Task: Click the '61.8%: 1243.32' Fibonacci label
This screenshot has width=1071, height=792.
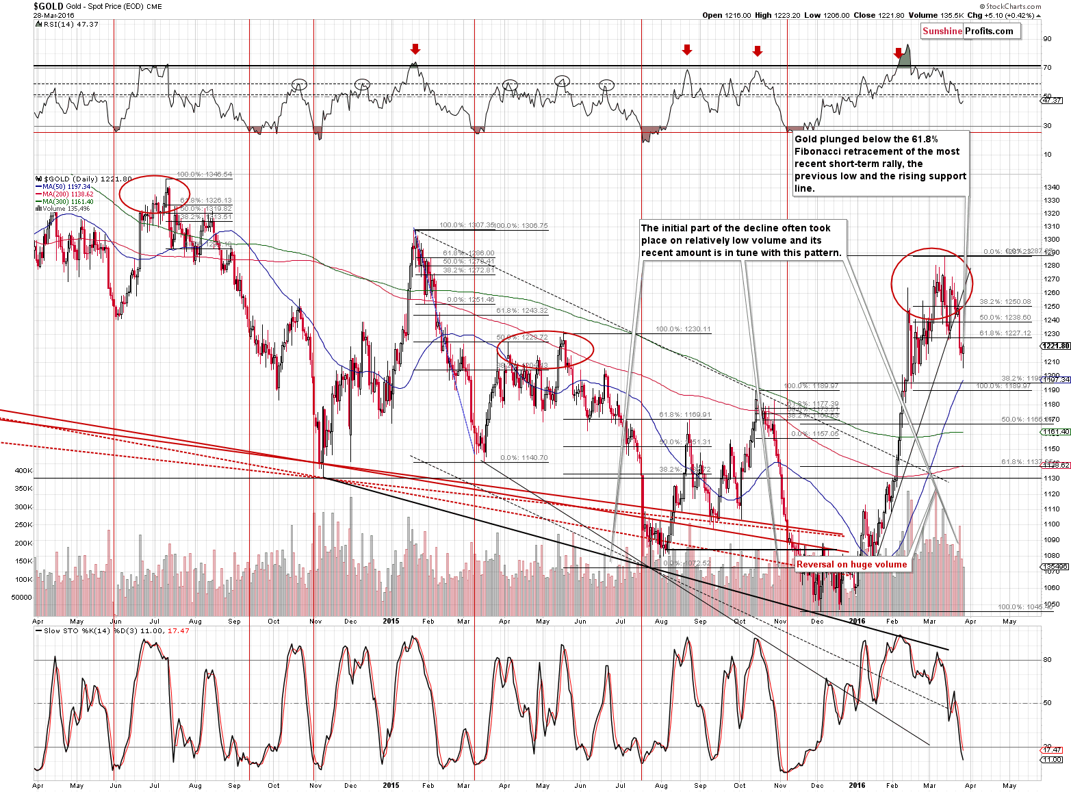Action: pyautogui.click(x=521, y=311)
